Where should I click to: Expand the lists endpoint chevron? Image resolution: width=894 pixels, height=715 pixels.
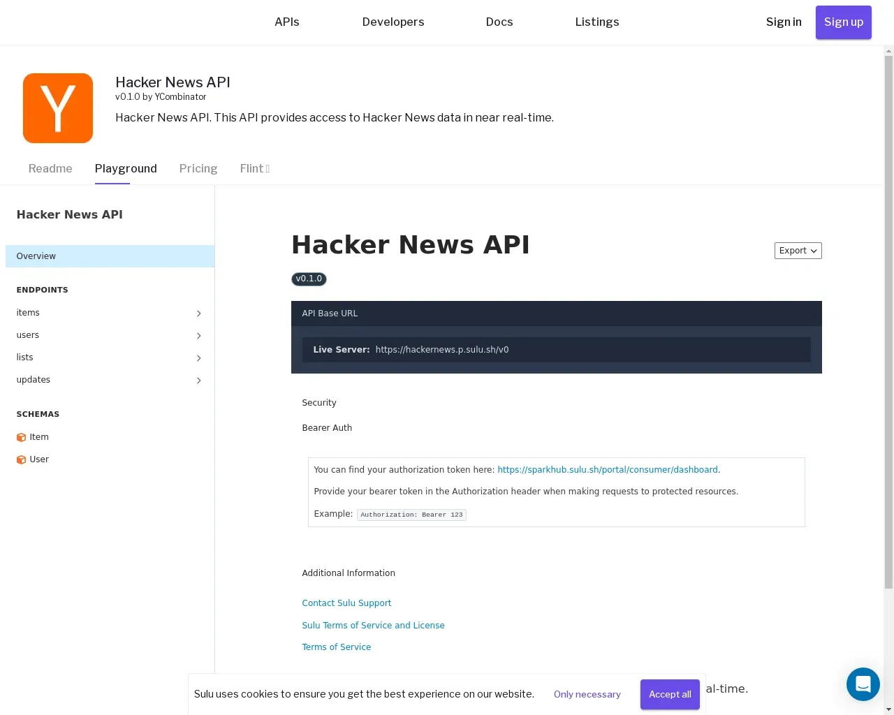coord(199,358)
